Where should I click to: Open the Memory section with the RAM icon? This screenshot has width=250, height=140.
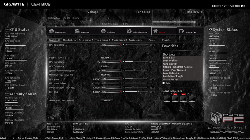(x=86, y=31)
